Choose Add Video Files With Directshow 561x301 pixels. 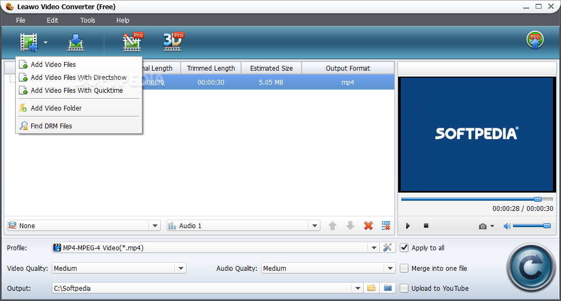[79, 77]
